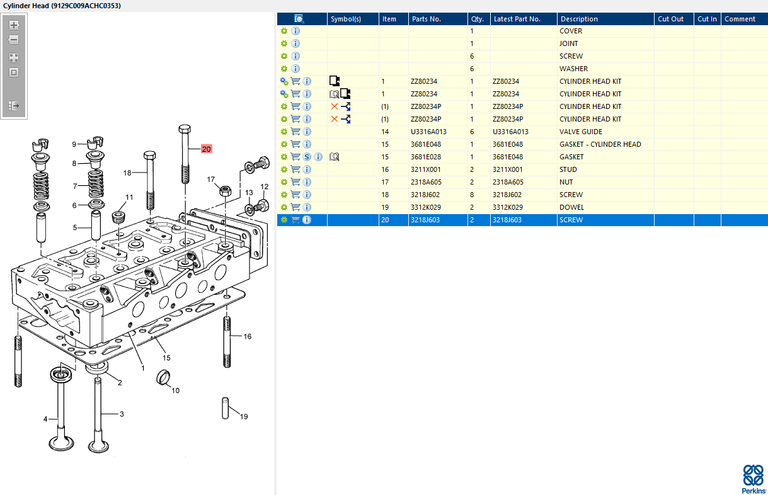768x495 pixels.
Task: Click green gear icon in STUD row
Action: (284, 169)
